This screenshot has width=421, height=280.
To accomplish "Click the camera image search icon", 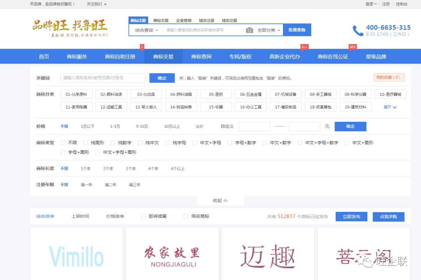I will pos(249,30).
